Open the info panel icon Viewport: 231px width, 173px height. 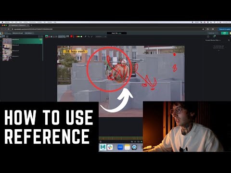point(208,37)
